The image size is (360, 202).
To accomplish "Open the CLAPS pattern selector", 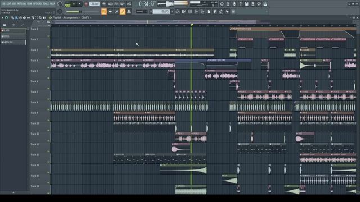I will (x=161, y=11).
